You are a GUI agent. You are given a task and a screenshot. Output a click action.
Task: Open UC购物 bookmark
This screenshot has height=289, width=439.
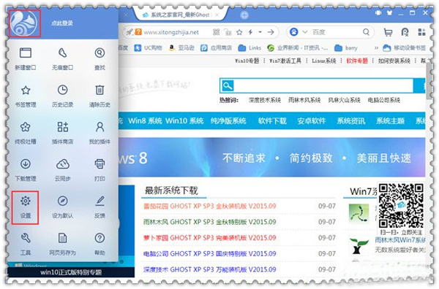(x=149, y=48)
